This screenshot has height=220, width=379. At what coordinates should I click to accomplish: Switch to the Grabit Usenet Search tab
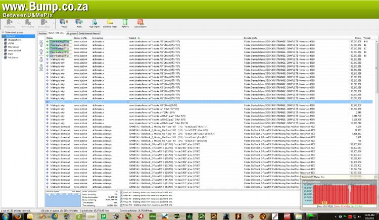(x=89, y=33)
